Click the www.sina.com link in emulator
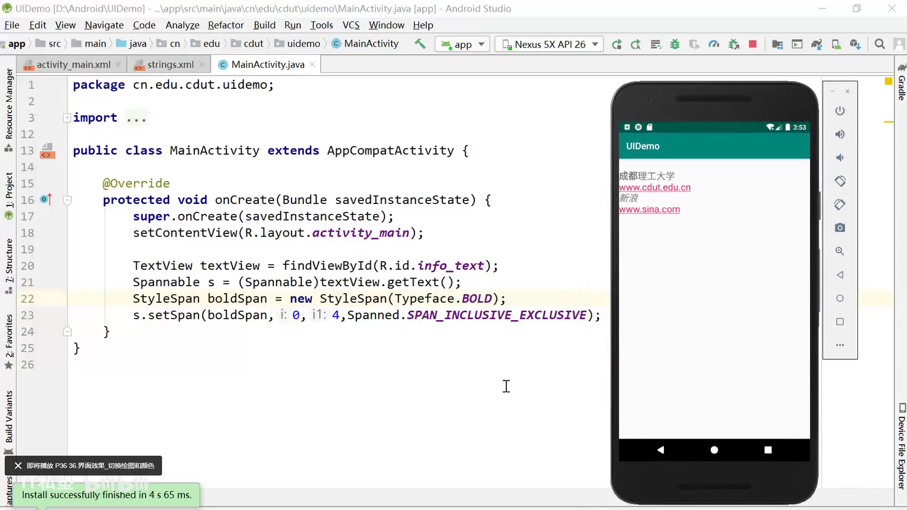The width and height of the screenshot is (907, 510). coord(649,210)
